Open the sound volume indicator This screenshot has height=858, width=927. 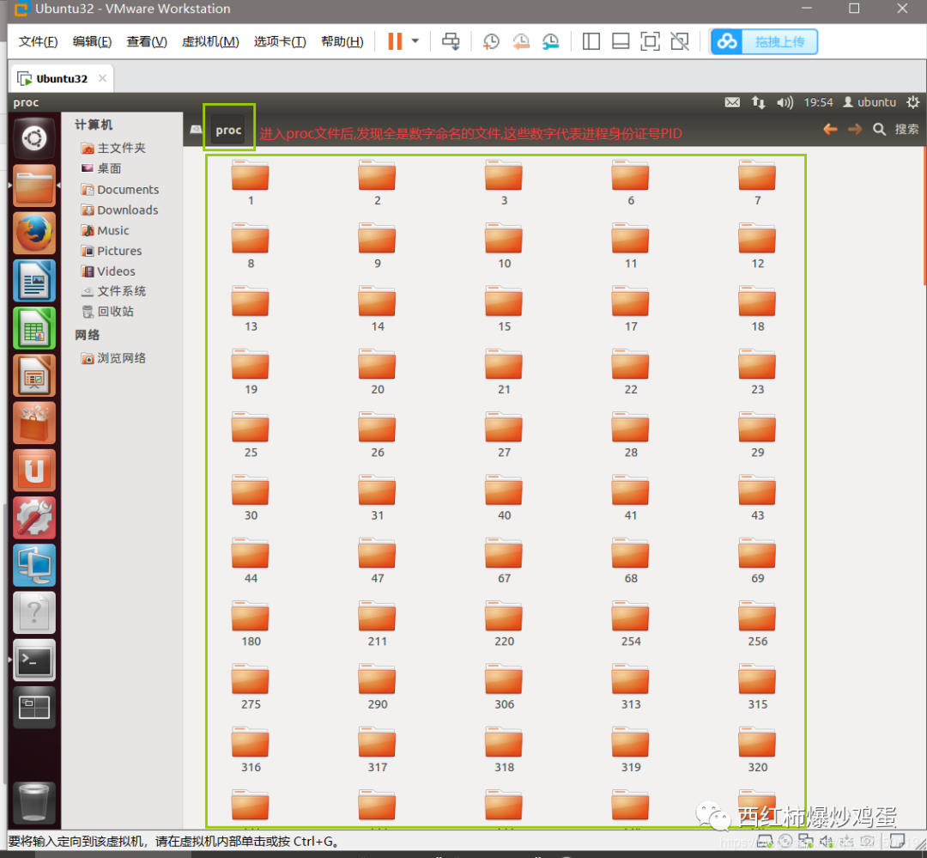pos(785,102)
